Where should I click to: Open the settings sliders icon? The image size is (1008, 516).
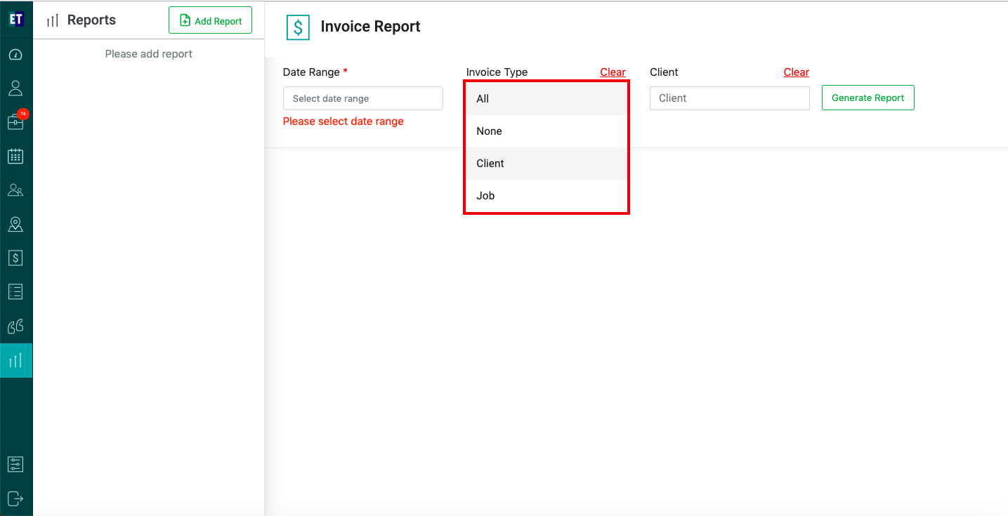pos(15,465)
